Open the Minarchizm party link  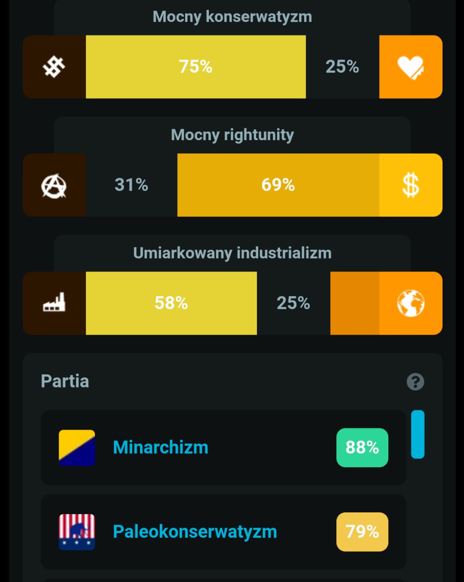[161, 447]
